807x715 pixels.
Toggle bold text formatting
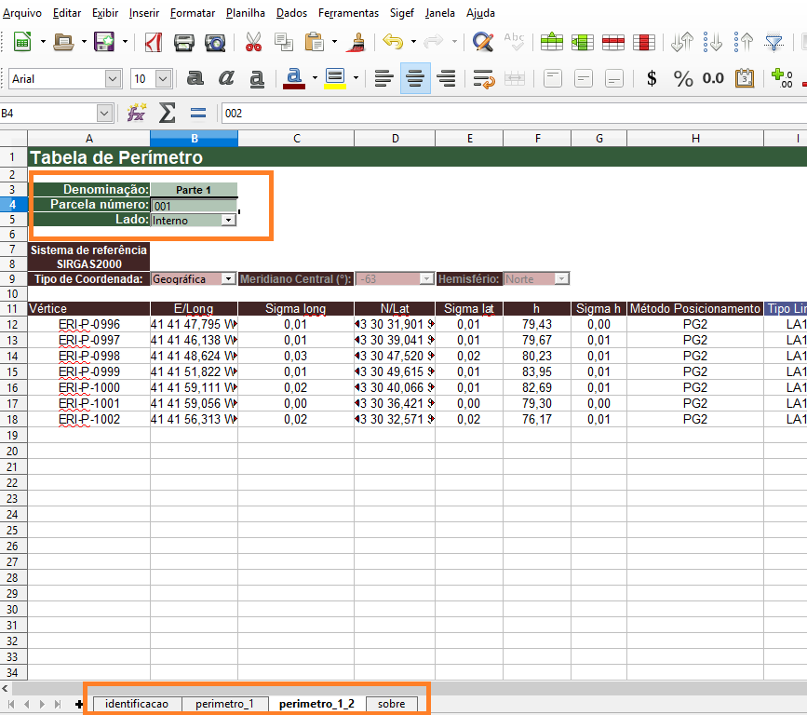tap(195, 79)
